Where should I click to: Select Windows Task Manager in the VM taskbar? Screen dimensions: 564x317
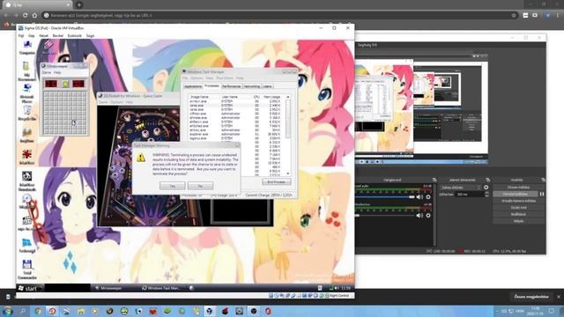click(162, 288)
